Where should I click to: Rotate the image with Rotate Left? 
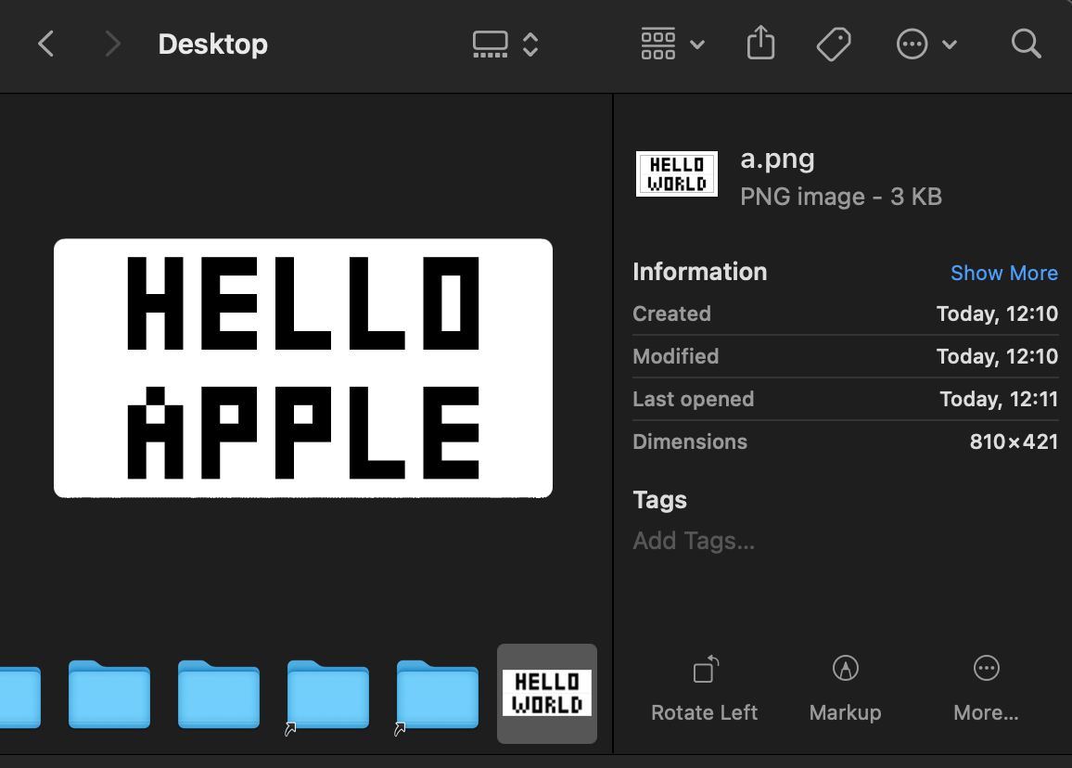705,688
